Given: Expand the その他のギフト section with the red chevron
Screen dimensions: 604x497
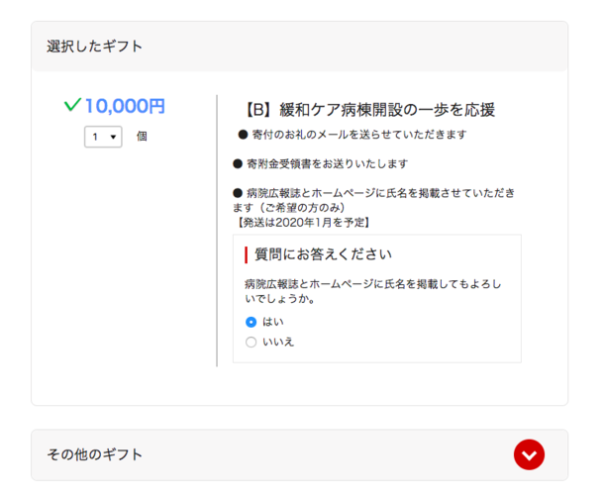Looking at the screenshot, I should point(529,454).
